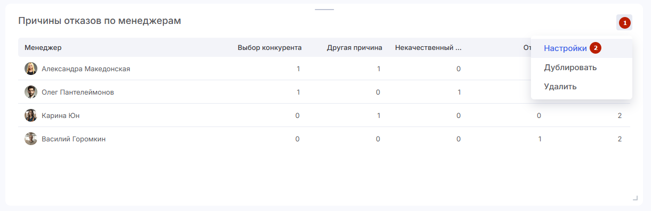Screen dimensions: 651x211
Task: Choose Дублировать in the widget menu
Action: 570,67
